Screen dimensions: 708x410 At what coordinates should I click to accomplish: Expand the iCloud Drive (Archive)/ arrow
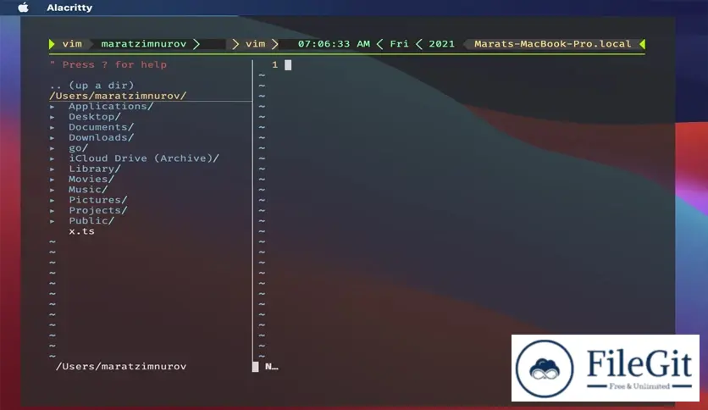53,158
